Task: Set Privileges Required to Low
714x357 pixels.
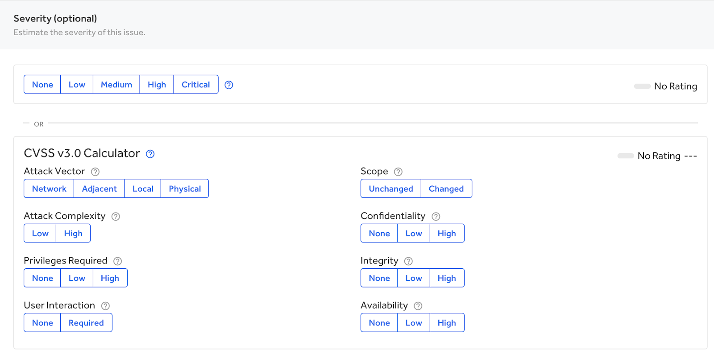Action: 77,278
